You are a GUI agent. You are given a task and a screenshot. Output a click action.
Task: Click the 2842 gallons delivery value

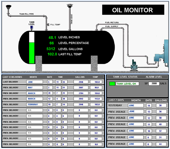(81, 99)
